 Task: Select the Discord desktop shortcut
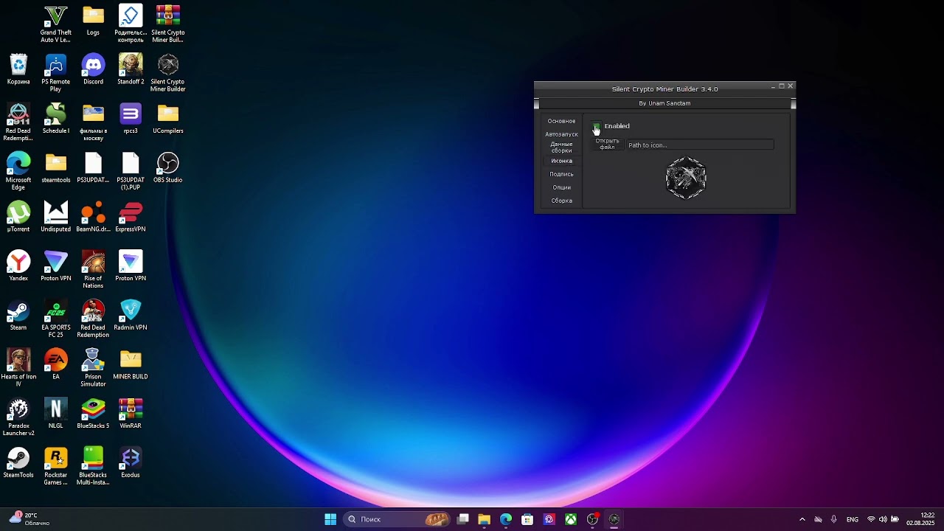pos(93,70)
